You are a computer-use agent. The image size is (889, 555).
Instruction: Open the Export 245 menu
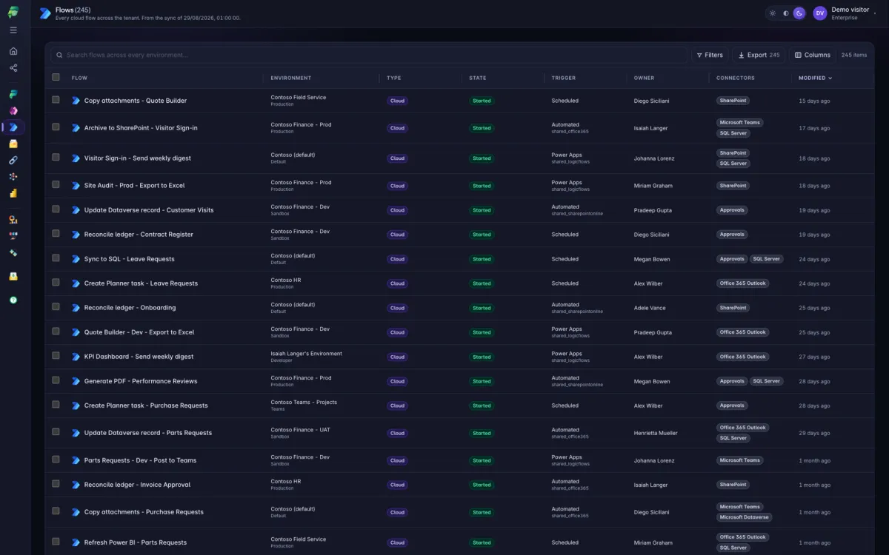(x=759, y=55)
